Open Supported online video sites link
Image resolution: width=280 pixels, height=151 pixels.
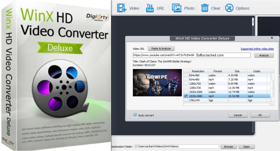pyautogui.click(x=257, y=49)
